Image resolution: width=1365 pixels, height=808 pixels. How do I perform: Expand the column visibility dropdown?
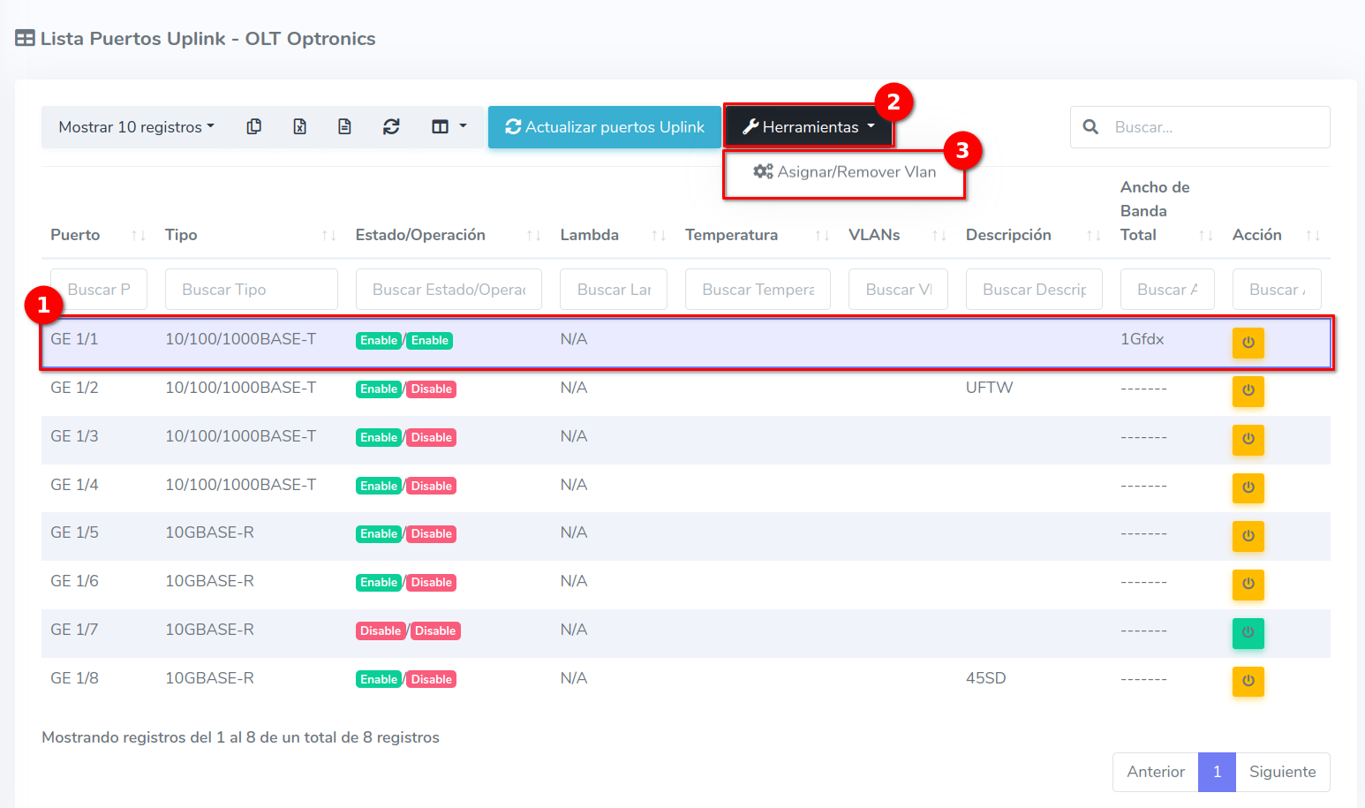pos(449,127)
